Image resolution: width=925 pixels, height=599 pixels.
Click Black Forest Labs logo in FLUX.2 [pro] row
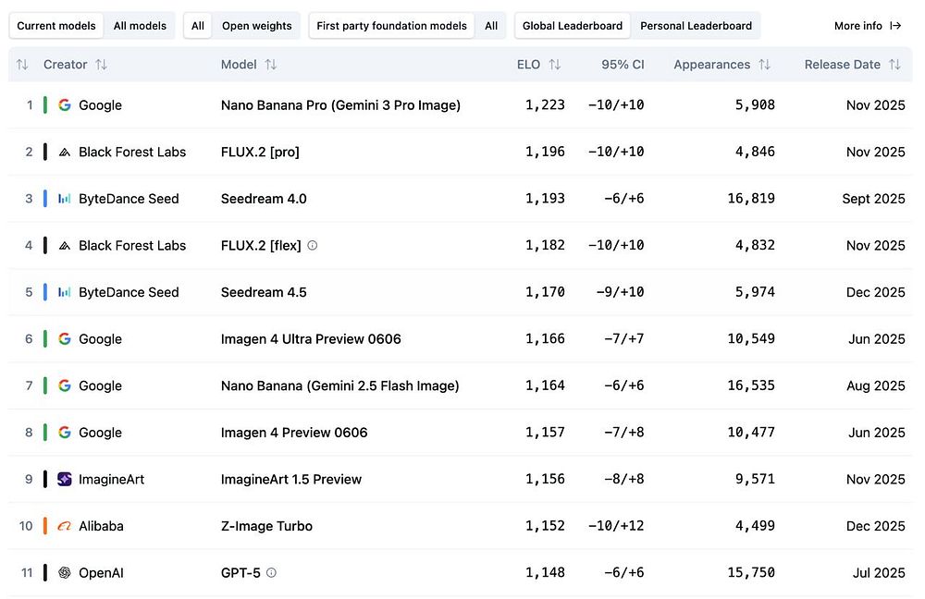coord(65,153)
